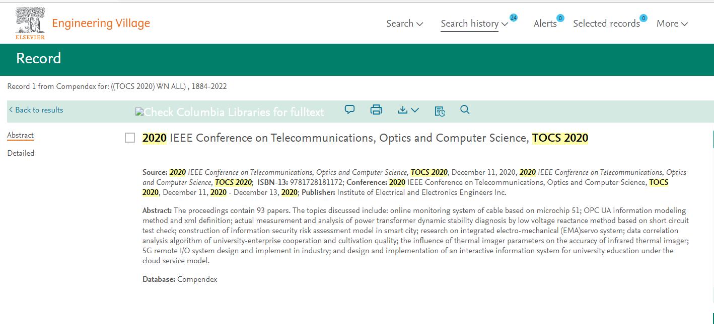Click the magnifying glass search icon
Viewport: 714px width, 324px height.
click(465, 110)
